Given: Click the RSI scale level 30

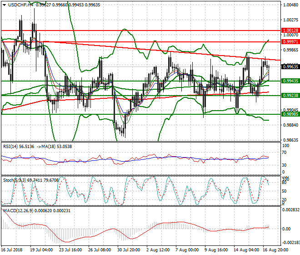Looking at the screenshot, I should [x=284, y=165].
